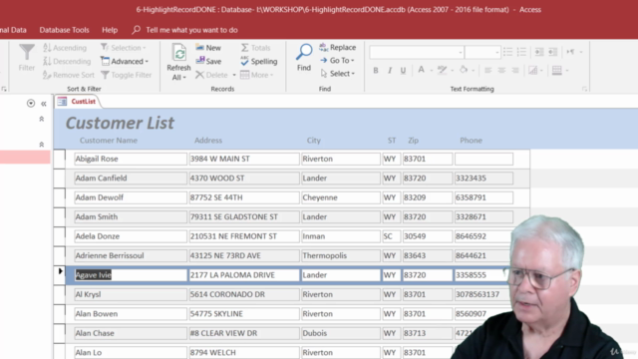Open the Select dropdown in Find group
Image resolution: width=638 pixels, height=359 pixels.
(338, 73)
